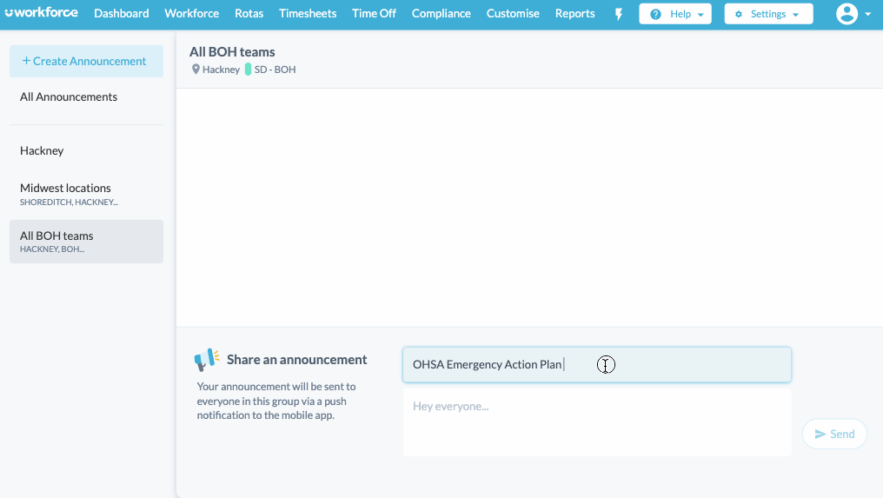Click the green SD - BOH team tag

(248, 70)
